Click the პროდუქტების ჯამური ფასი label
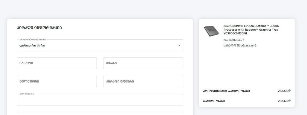Screen dimensions: 307x115 pyautogui.click(x=226, y=91)
